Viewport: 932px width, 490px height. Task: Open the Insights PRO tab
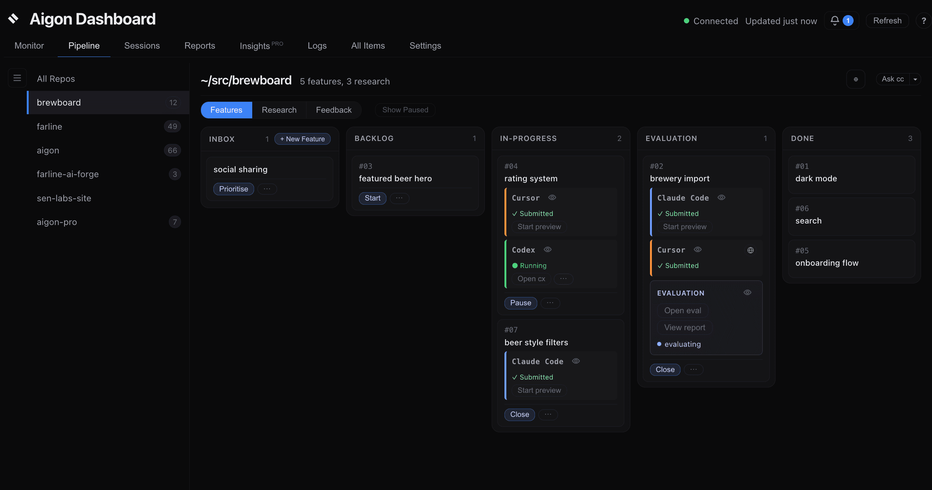(x=261, y=46)
